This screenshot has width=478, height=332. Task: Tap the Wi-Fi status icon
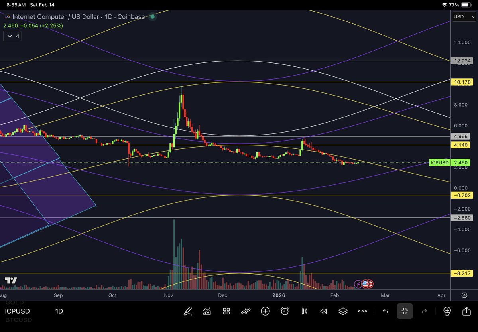pyautogui.click(x=444, y=5)
